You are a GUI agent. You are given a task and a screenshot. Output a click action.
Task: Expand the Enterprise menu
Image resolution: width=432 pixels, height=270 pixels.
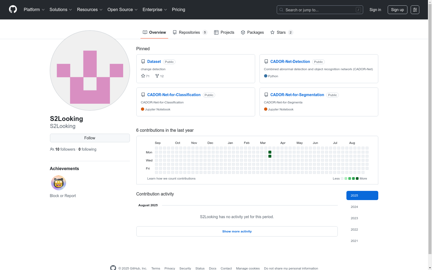[155, 10]
